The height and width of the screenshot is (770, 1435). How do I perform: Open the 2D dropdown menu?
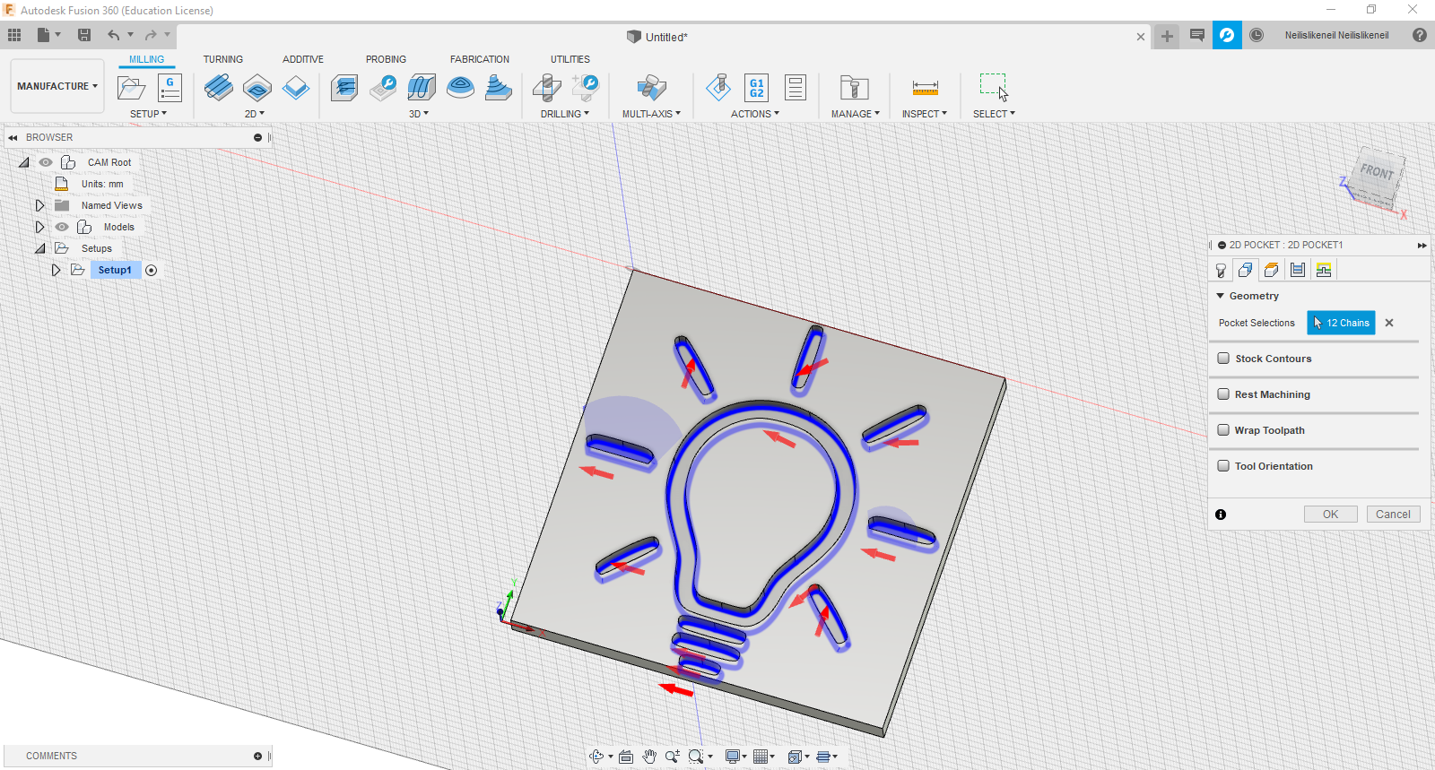[255, 114]
